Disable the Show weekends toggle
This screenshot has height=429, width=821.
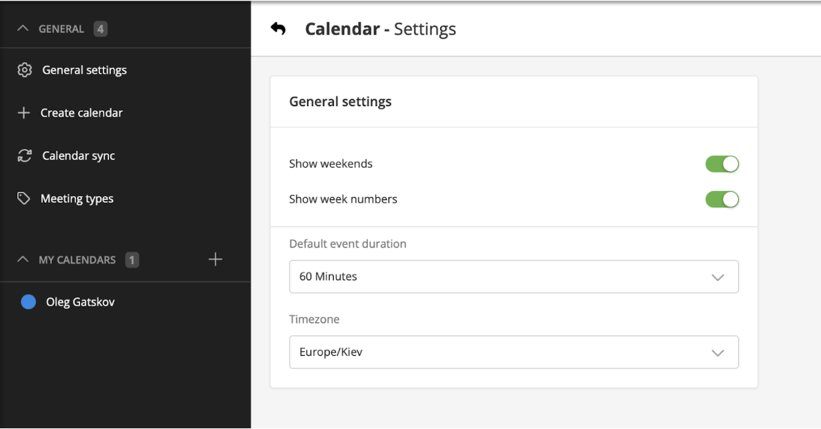coord(722,164)
